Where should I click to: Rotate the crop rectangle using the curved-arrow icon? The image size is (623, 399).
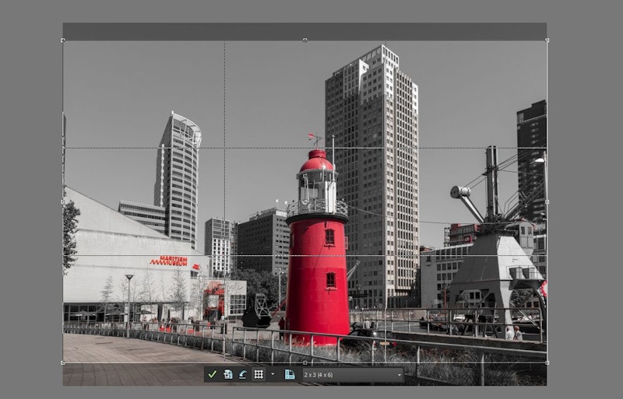[242, 374]
